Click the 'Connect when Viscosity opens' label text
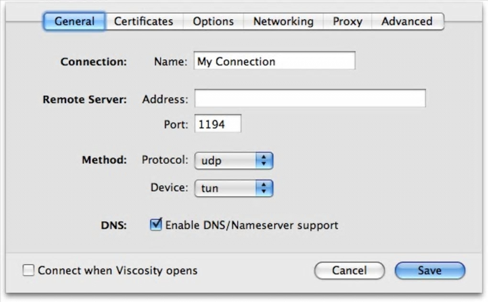The image size is (488, 302). click(x=117, y=270)
